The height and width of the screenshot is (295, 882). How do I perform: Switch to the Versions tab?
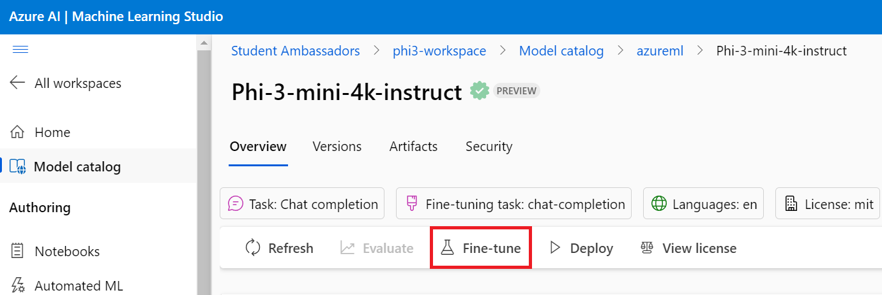click(x=337, y=147)
